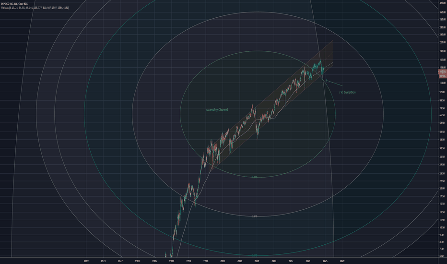Click the 220.00 price axis label
Image resolution: width=447 pixels, height=264 pixels.
click(x=442, y=42)
